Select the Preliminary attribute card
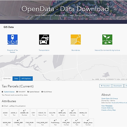Viewport: 127px width, 127px height. pyautogui.click(x=55, y=123)
